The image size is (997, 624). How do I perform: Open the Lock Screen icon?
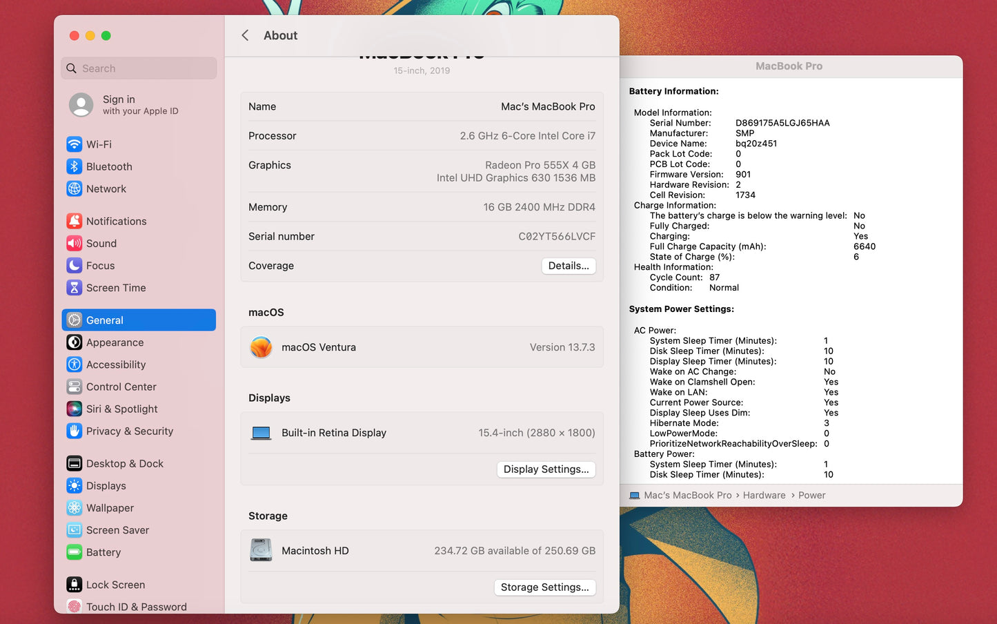pyautogui.click(x=74, y=584)
